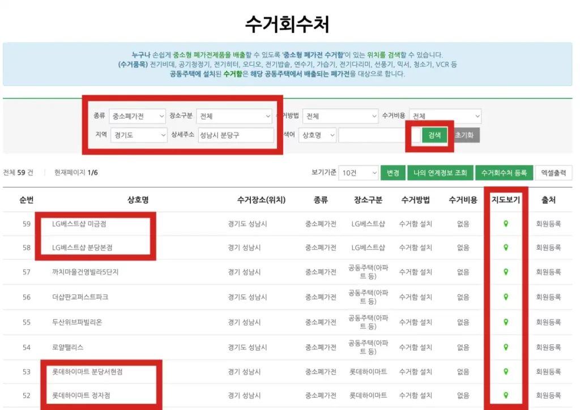Image resolution: width=580 pixels, height=410 pixels.
Task: Open map pin for LG베스트샵 미금점
Action: click(506, 224)
